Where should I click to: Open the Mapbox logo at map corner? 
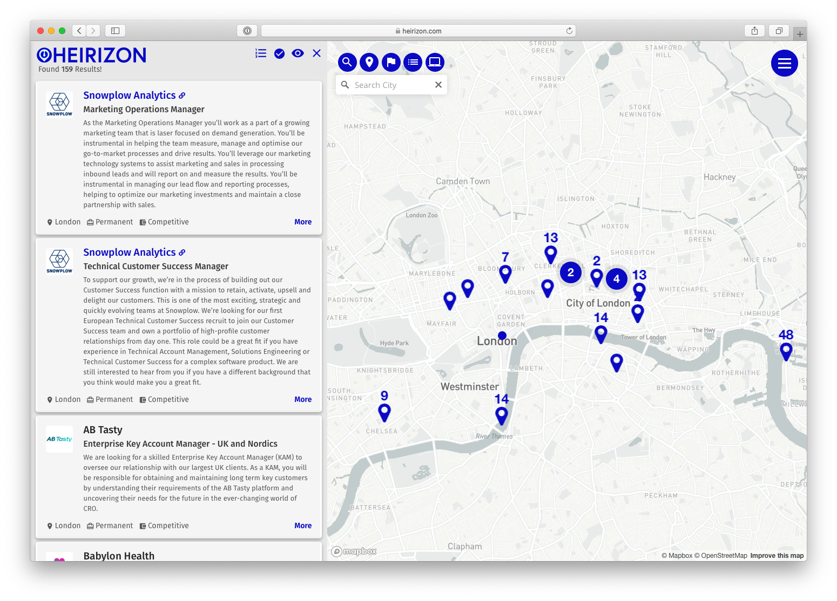point(354,551)
